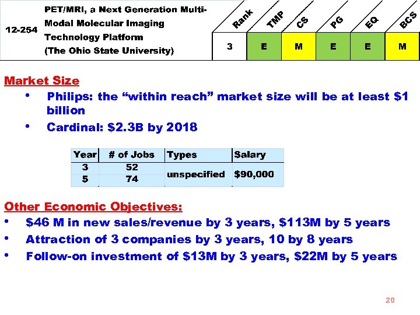The width and height of the screenshot is (420, 315).
Task: Click the 'Salary' table header
Action: pos(258,155)
